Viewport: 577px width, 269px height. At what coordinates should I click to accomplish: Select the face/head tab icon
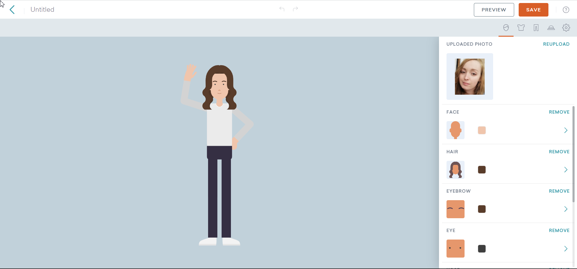pyautogui.click(x=506, y=28)
